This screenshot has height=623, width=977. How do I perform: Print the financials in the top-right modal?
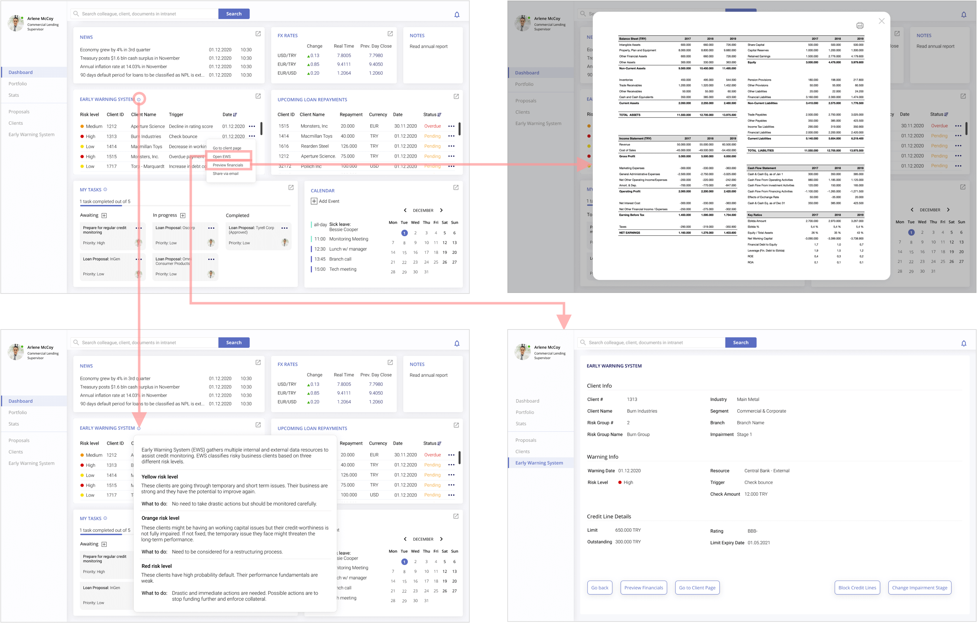(860, 26)
